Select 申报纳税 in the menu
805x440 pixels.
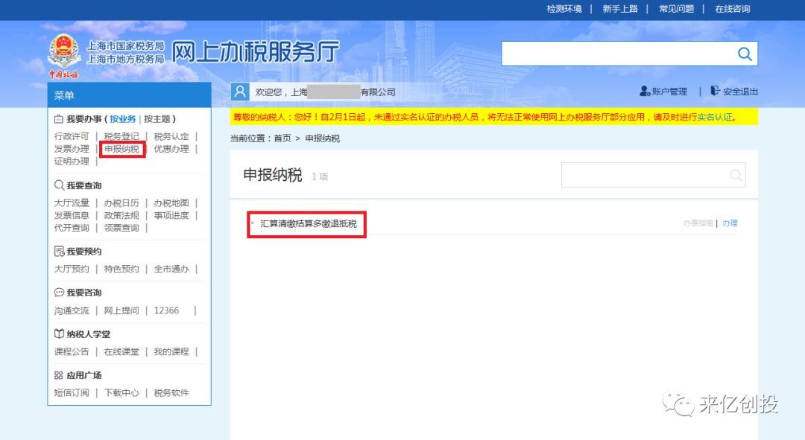pyautogui.click(x=121, y=149)
